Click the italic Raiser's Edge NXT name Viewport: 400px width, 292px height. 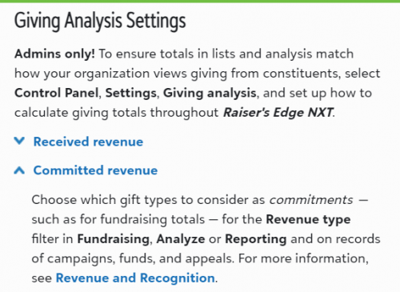pyautogui.click(x=278, y=113)
